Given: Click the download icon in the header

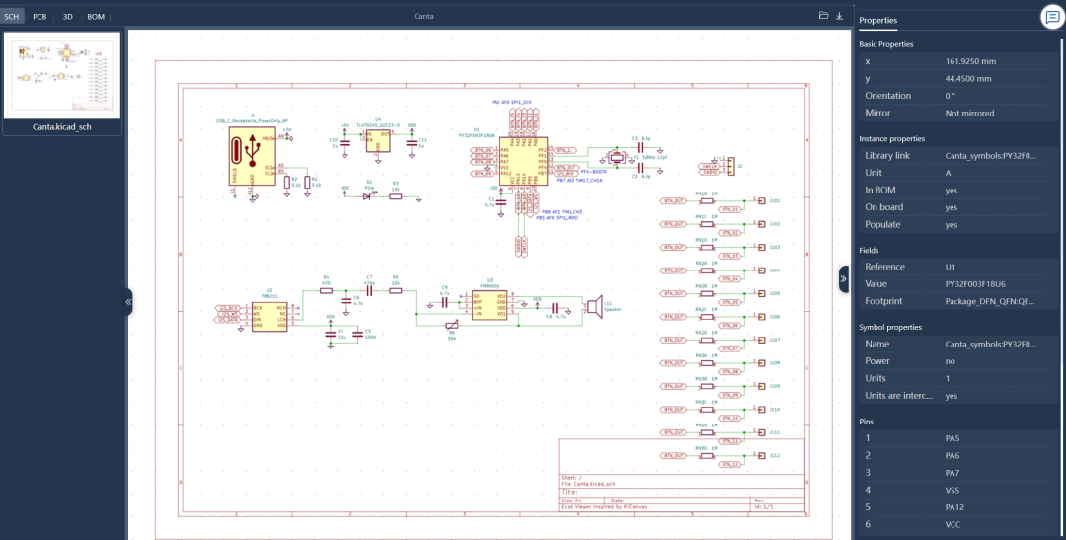Looking at the screenshot, I should pyautogui.click(x=840, y=16).
